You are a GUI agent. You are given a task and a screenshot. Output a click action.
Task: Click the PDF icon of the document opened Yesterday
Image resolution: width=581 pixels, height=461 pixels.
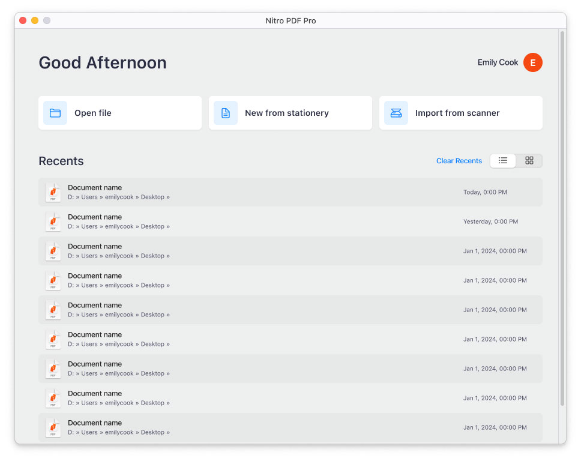53,221
